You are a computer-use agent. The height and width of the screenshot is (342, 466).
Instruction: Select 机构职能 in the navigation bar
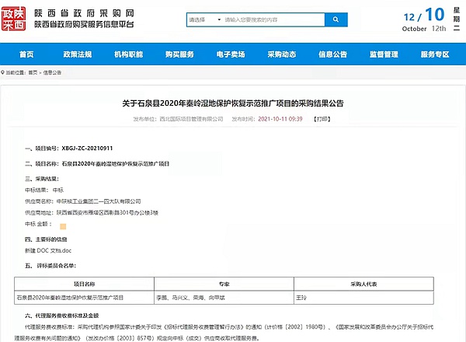(128, 54)
